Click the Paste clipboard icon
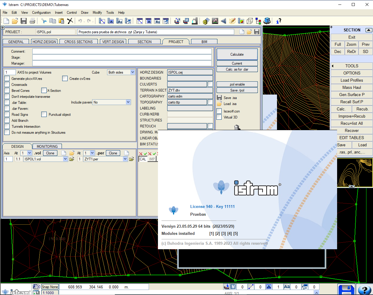373x295 pixels. 61,21
